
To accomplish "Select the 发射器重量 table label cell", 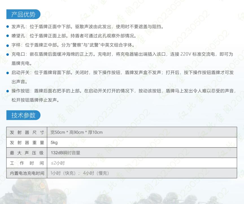I will [x=27, y=142].
